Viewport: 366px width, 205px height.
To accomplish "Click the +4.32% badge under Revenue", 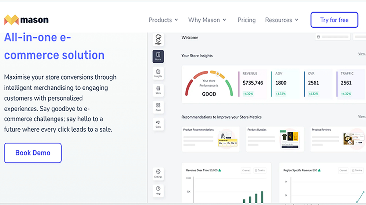I will point(248,94).
